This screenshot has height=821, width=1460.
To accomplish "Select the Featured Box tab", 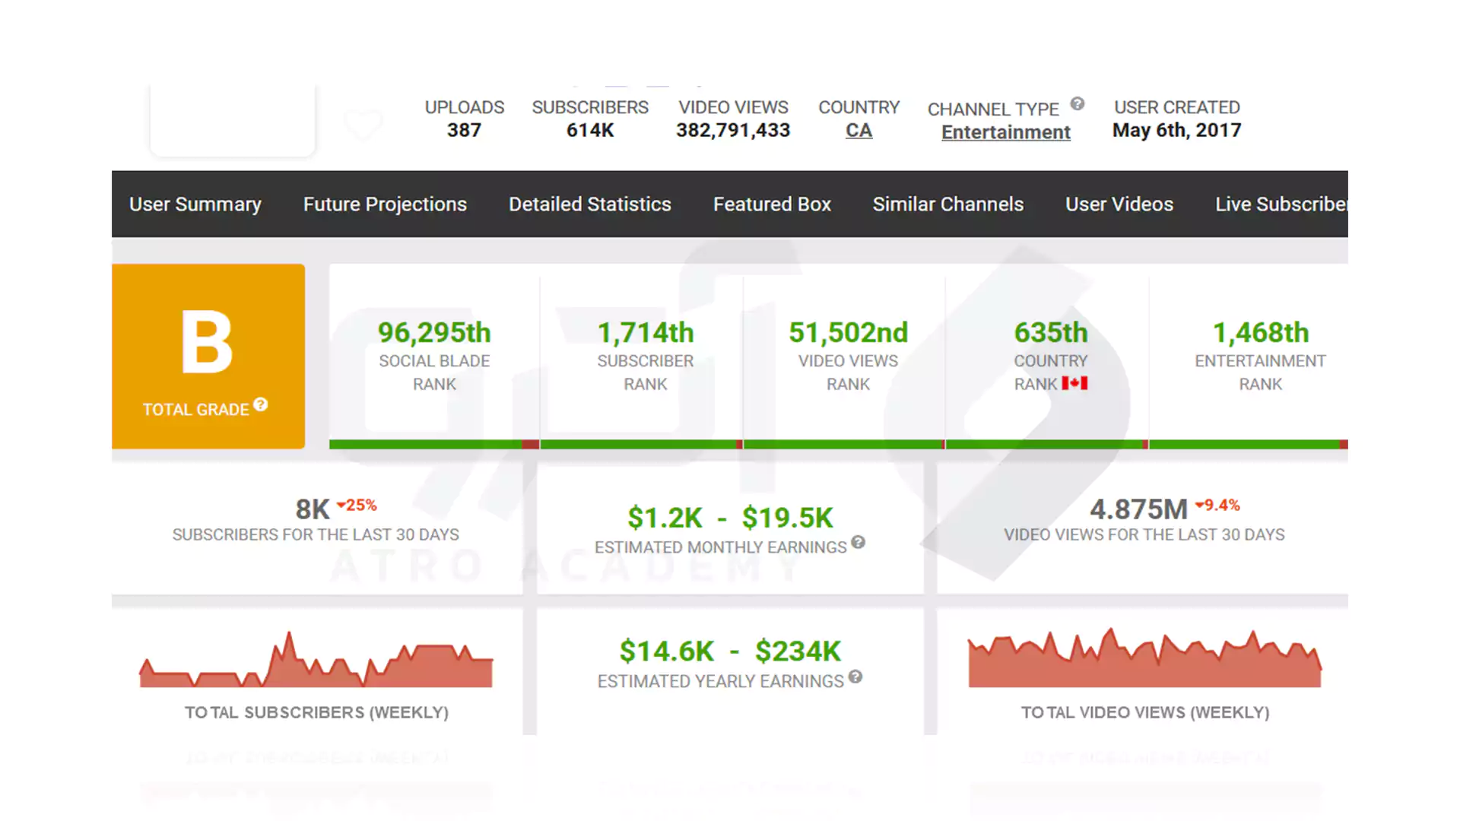I will pos(772,204).
